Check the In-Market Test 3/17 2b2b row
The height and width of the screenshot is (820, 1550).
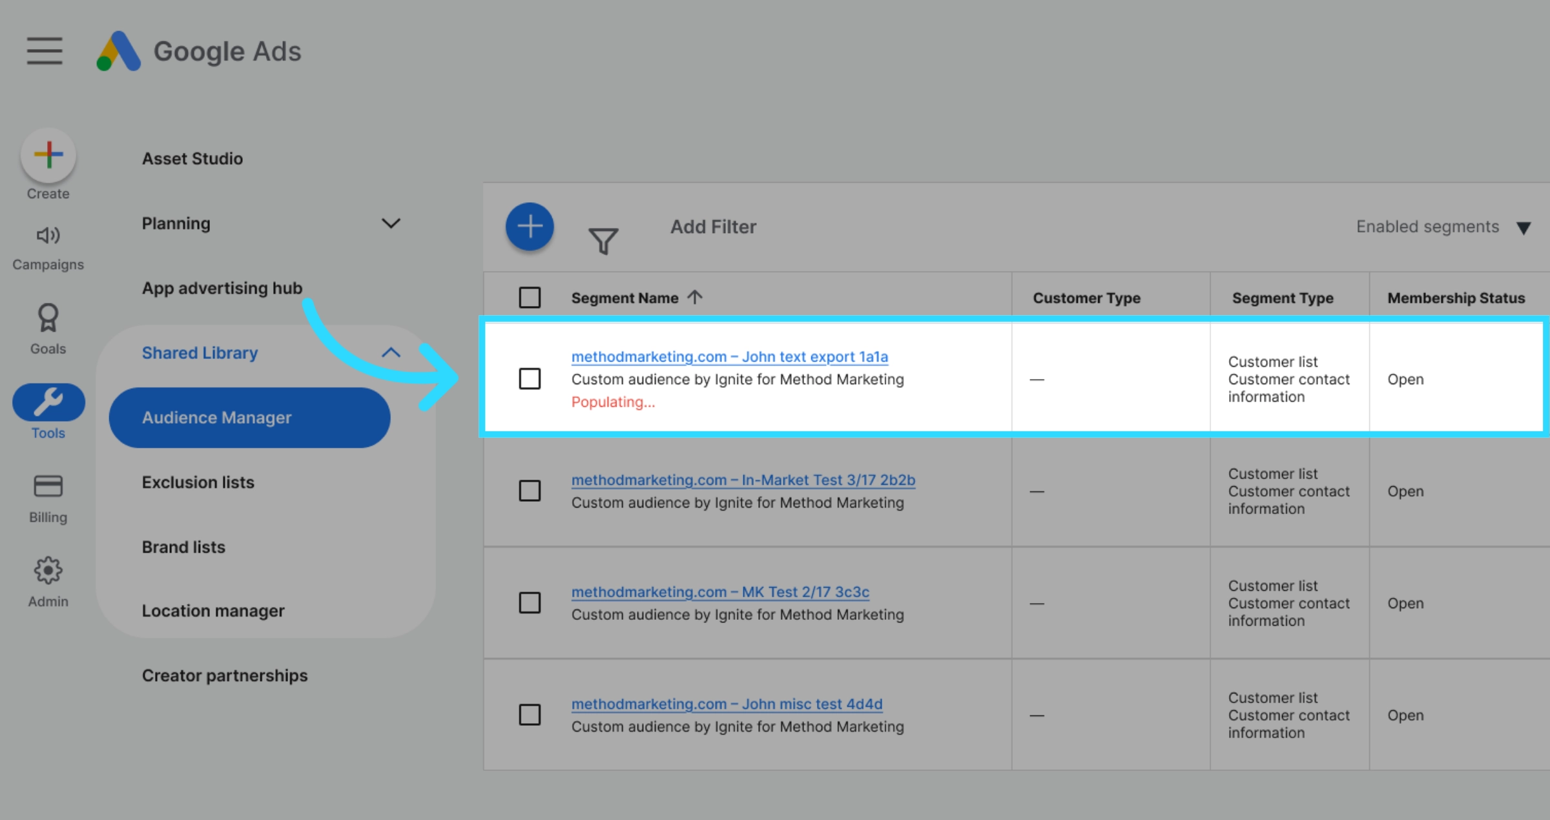[x=530, y=491]
